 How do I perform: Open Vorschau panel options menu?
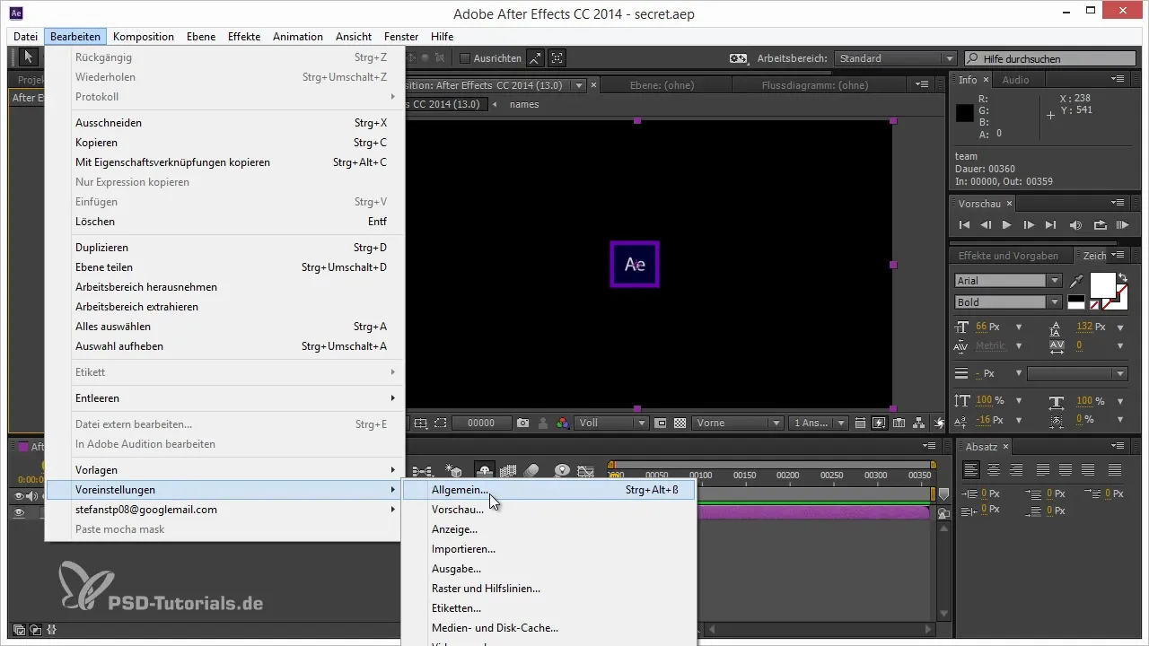coord(1118,204)
